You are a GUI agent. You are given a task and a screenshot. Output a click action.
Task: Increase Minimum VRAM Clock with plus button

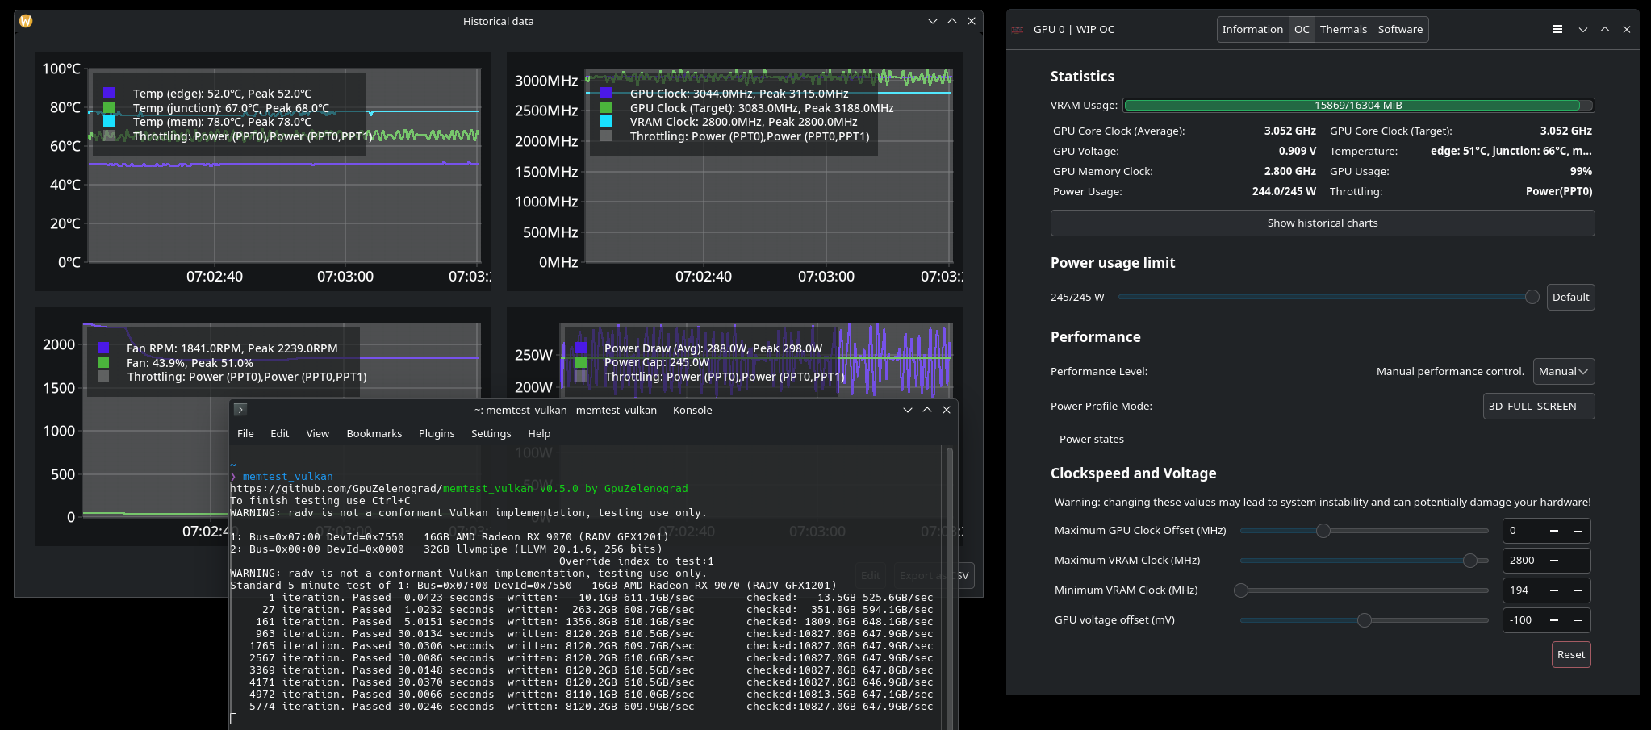click(x=1578, y=590)
